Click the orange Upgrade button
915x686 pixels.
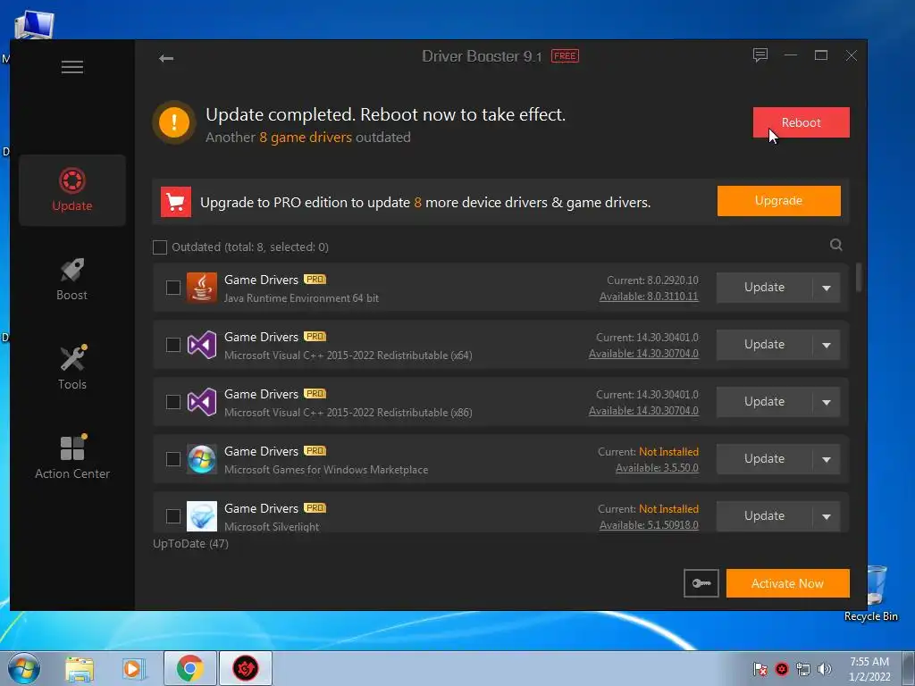(x=779, y=201)
